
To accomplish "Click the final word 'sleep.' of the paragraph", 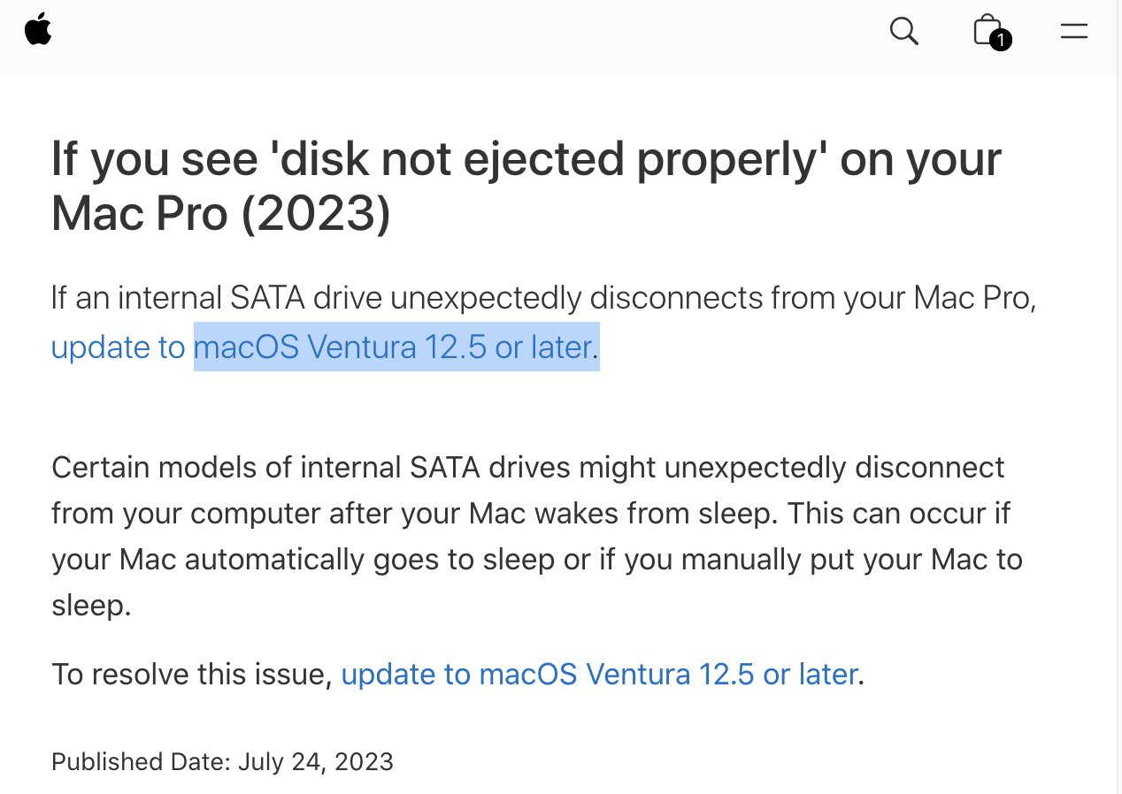I will point(91,607).
